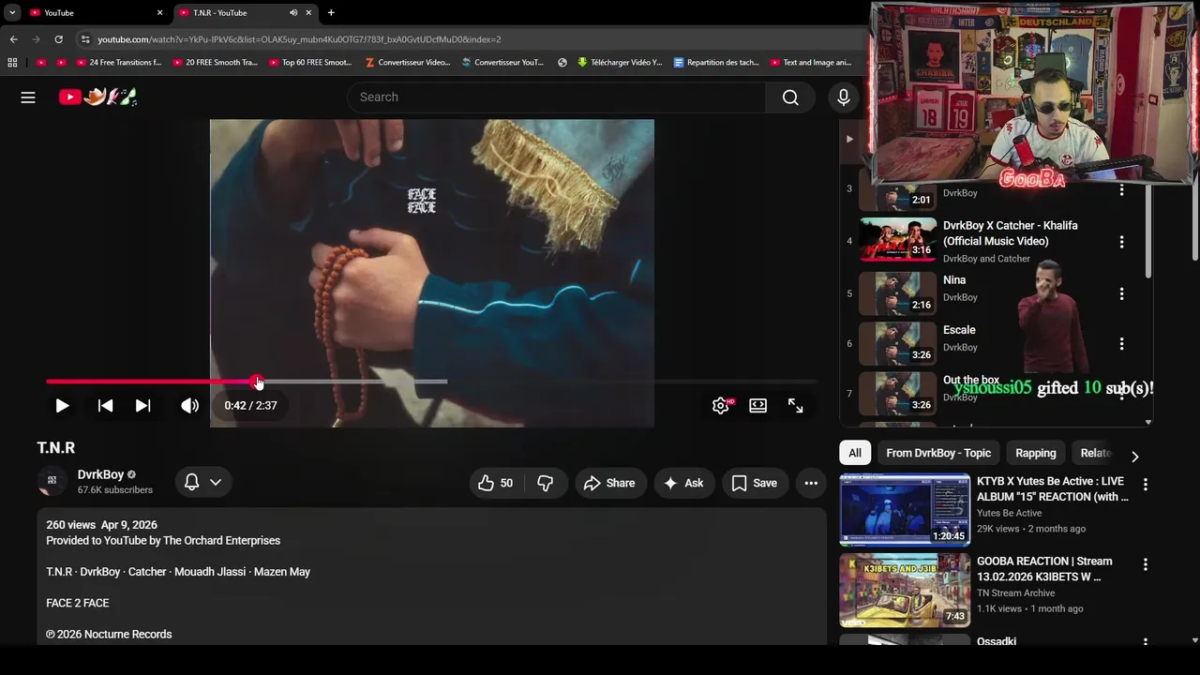Open Text and Image ani... bookmark

tap(811, 63)
